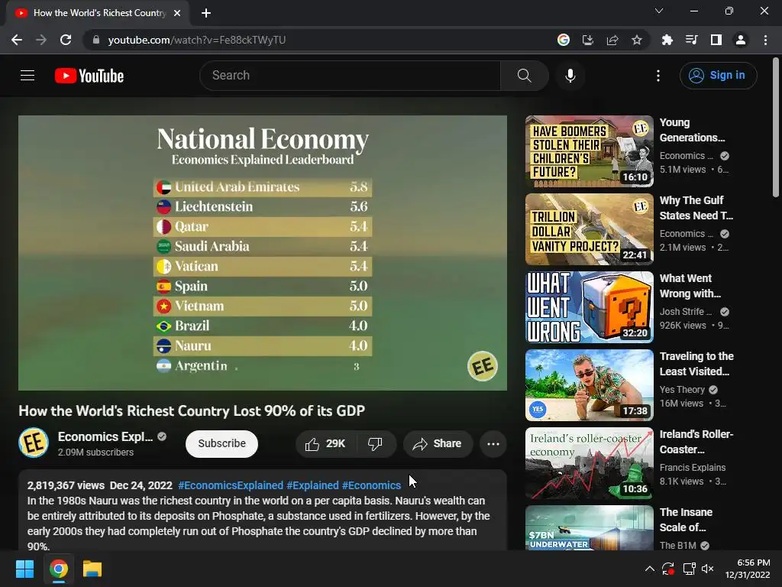This screenshot has height=587, width=782.
Task: Open the #Economics hashtag link
Action: coord(371,485)
